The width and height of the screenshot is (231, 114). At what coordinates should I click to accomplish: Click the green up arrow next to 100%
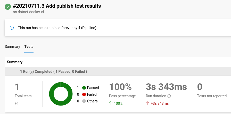pyautogui.click(x=111, y=103)
